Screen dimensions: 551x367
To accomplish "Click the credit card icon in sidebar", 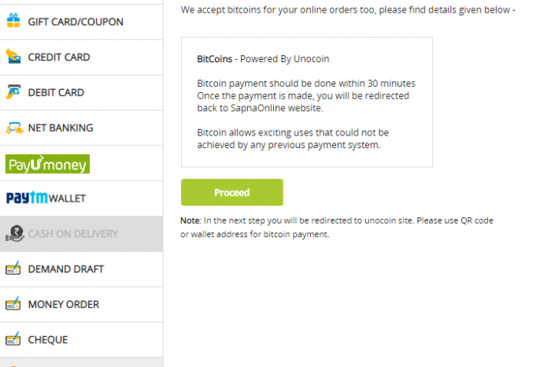I will (x=13, y=56).
